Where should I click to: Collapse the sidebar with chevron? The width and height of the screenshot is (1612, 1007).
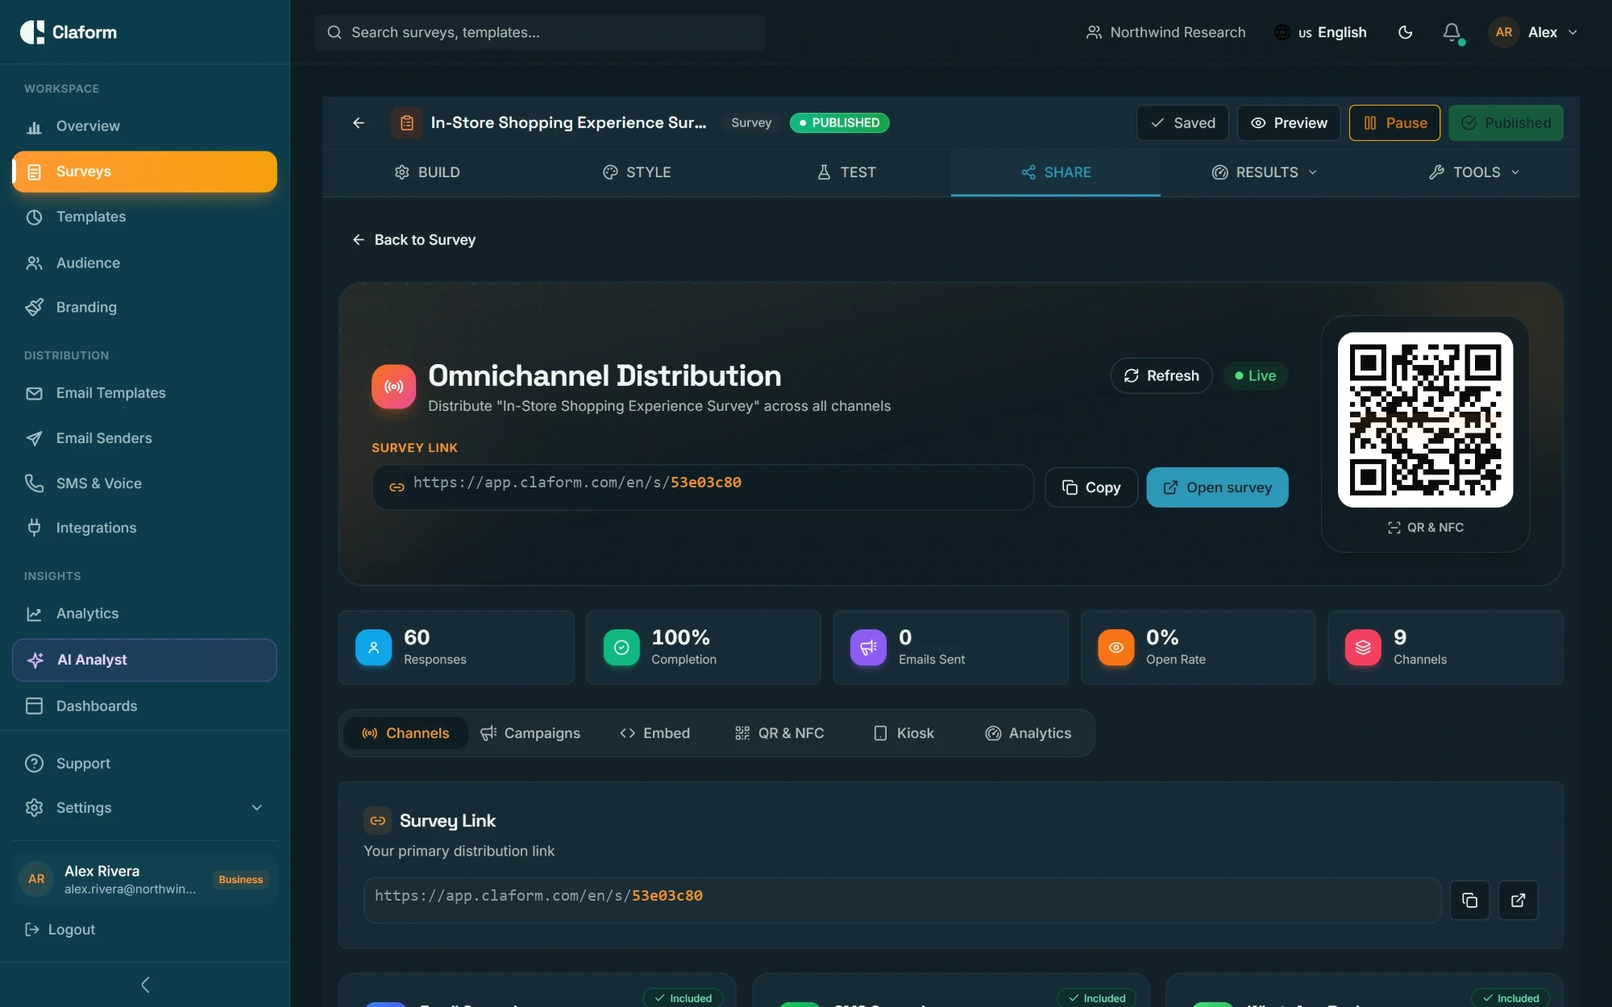145,984
